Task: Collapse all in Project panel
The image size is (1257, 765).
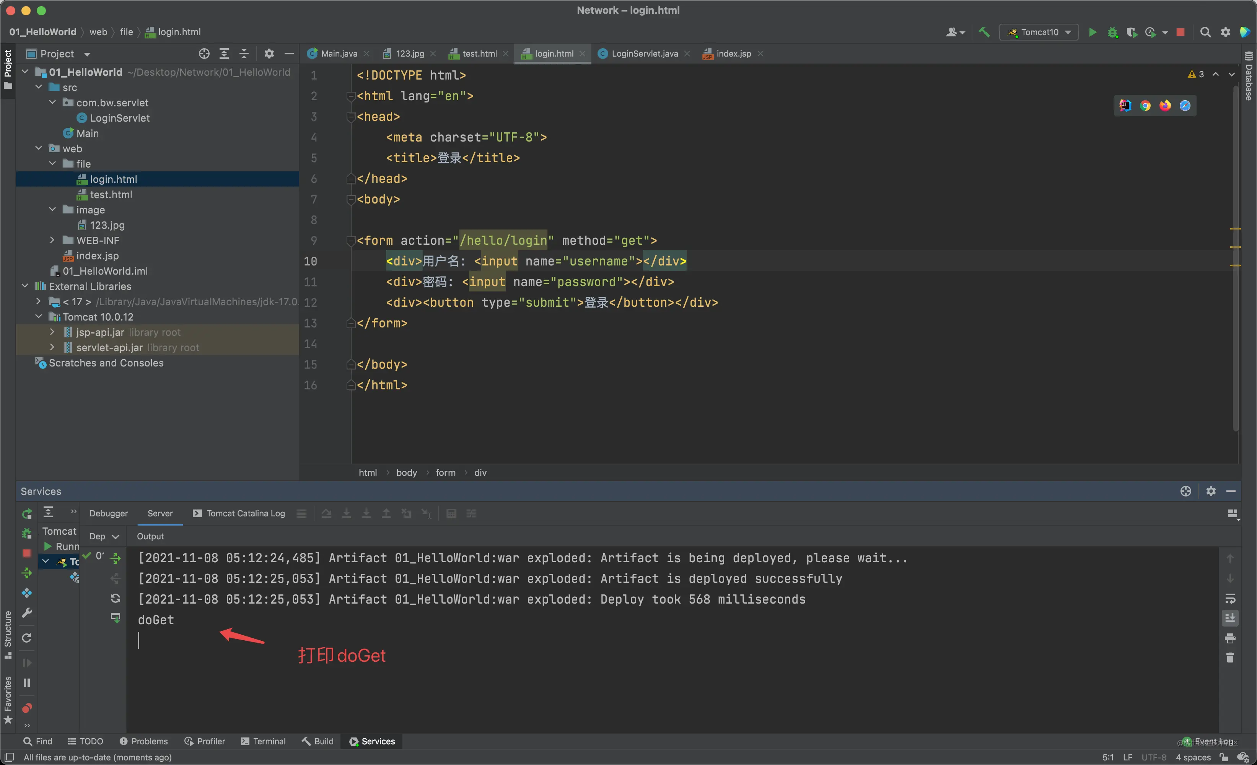Action: point(244,54)
